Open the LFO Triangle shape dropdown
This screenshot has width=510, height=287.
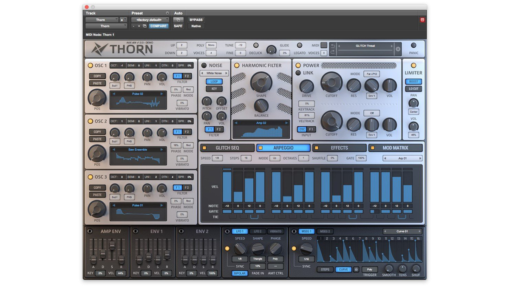point(258,259)
